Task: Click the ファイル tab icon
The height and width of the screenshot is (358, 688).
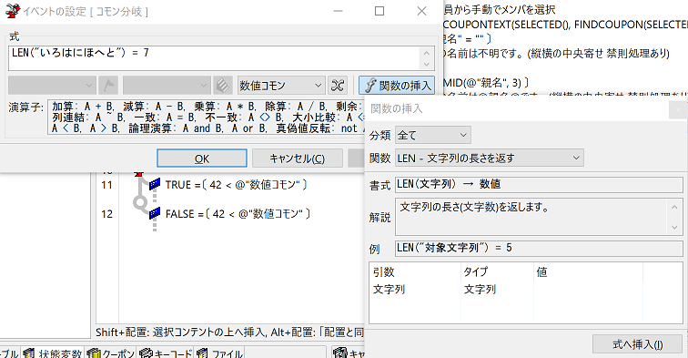Action: tap(202, 353)
